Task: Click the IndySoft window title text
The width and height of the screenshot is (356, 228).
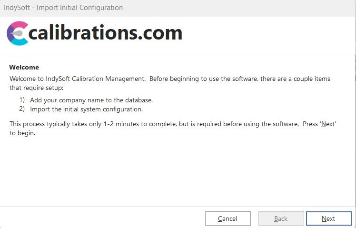Action: click(63, 8)
